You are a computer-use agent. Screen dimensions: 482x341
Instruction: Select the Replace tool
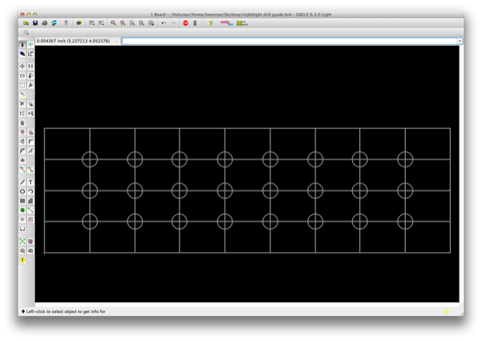click(x=30, y=113)
